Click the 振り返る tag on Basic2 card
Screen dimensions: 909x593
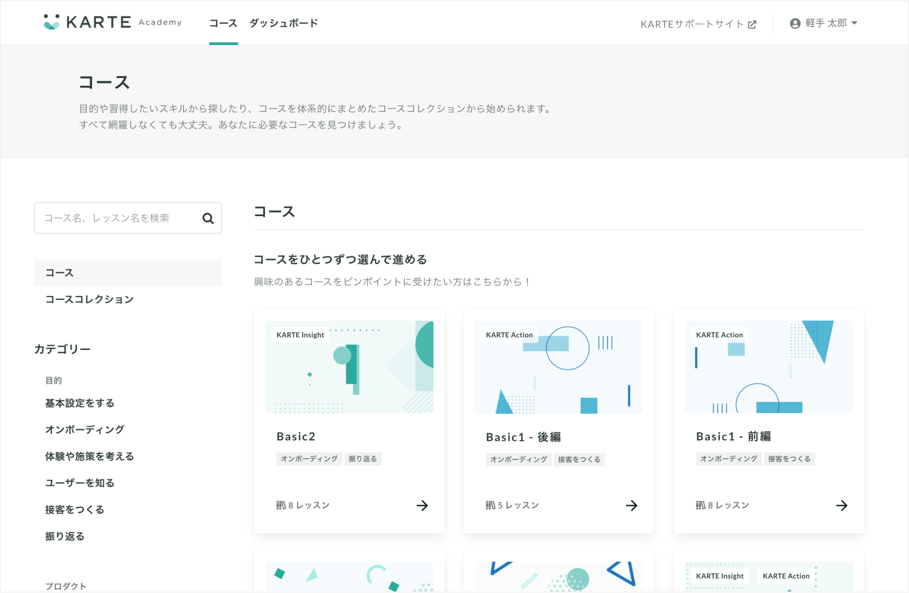click(363, 459)
